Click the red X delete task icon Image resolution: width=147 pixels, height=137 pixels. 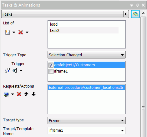(21, 32)
